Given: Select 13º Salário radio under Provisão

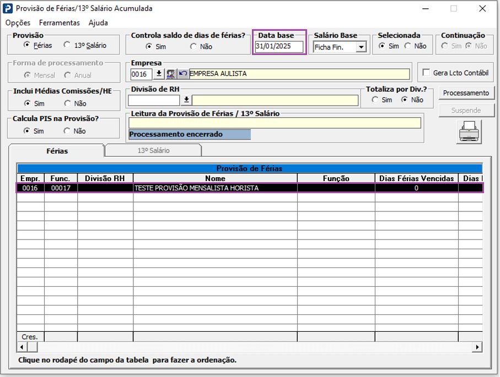Looking at the screenshot, I should click(67, 46).
